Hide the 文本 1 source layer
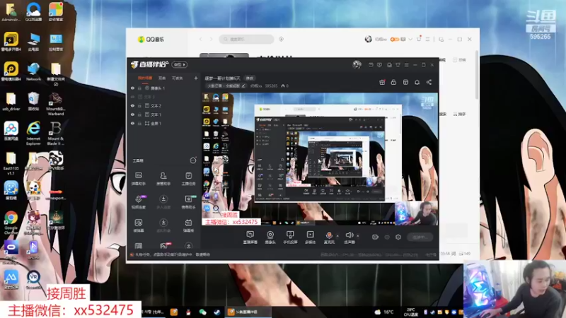Screen dimensions: 566x318 [132, 114]
